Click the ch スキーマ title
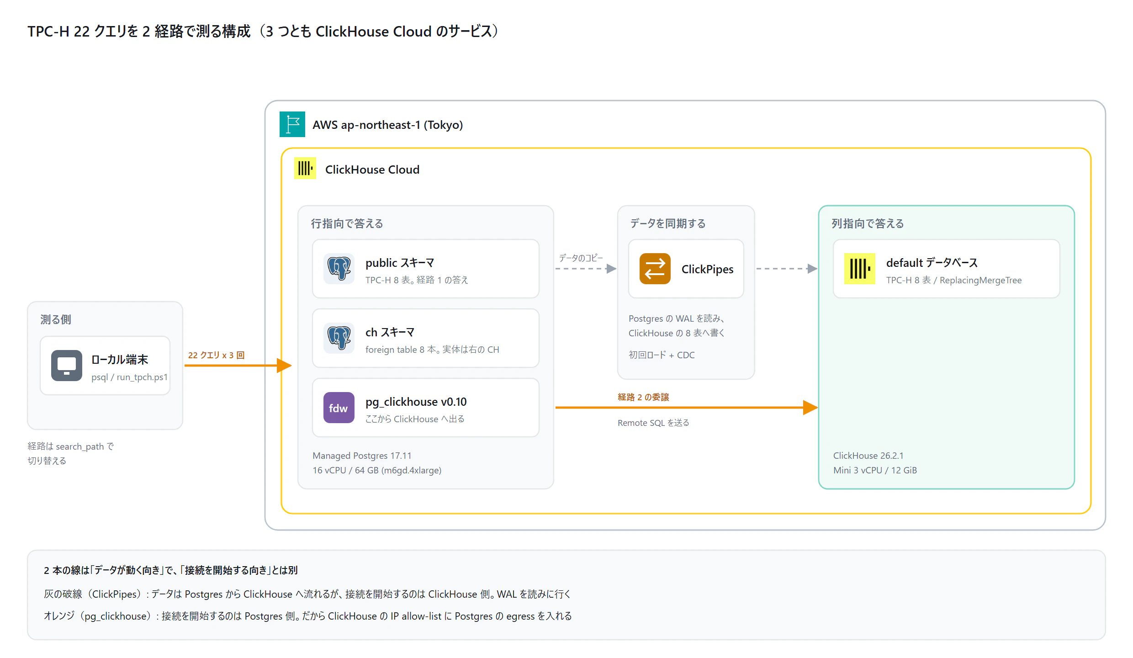This screenshot has height=658, width=1133. (390, 332)
